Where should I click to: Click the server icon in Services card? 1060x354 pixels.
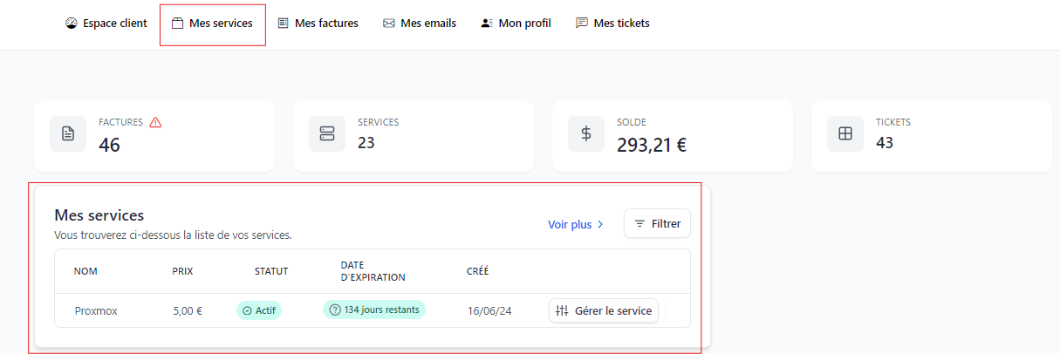(327, 134)
